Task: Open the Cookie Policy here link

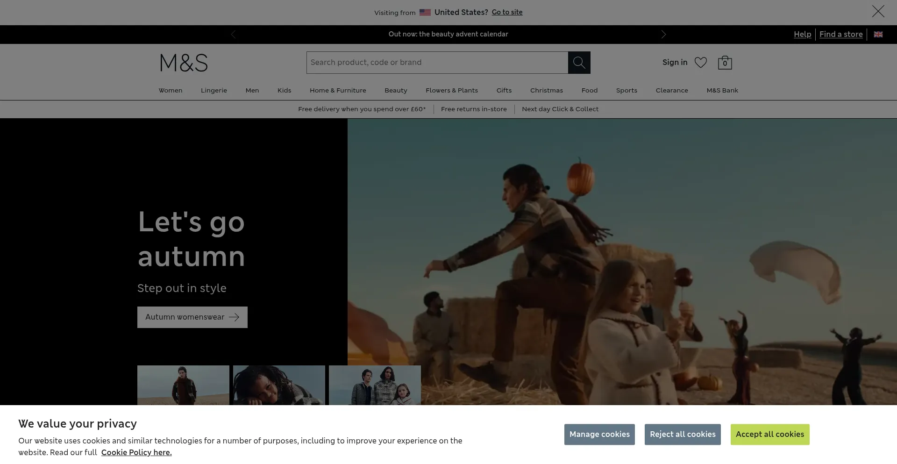Action: tap(136, 452)
